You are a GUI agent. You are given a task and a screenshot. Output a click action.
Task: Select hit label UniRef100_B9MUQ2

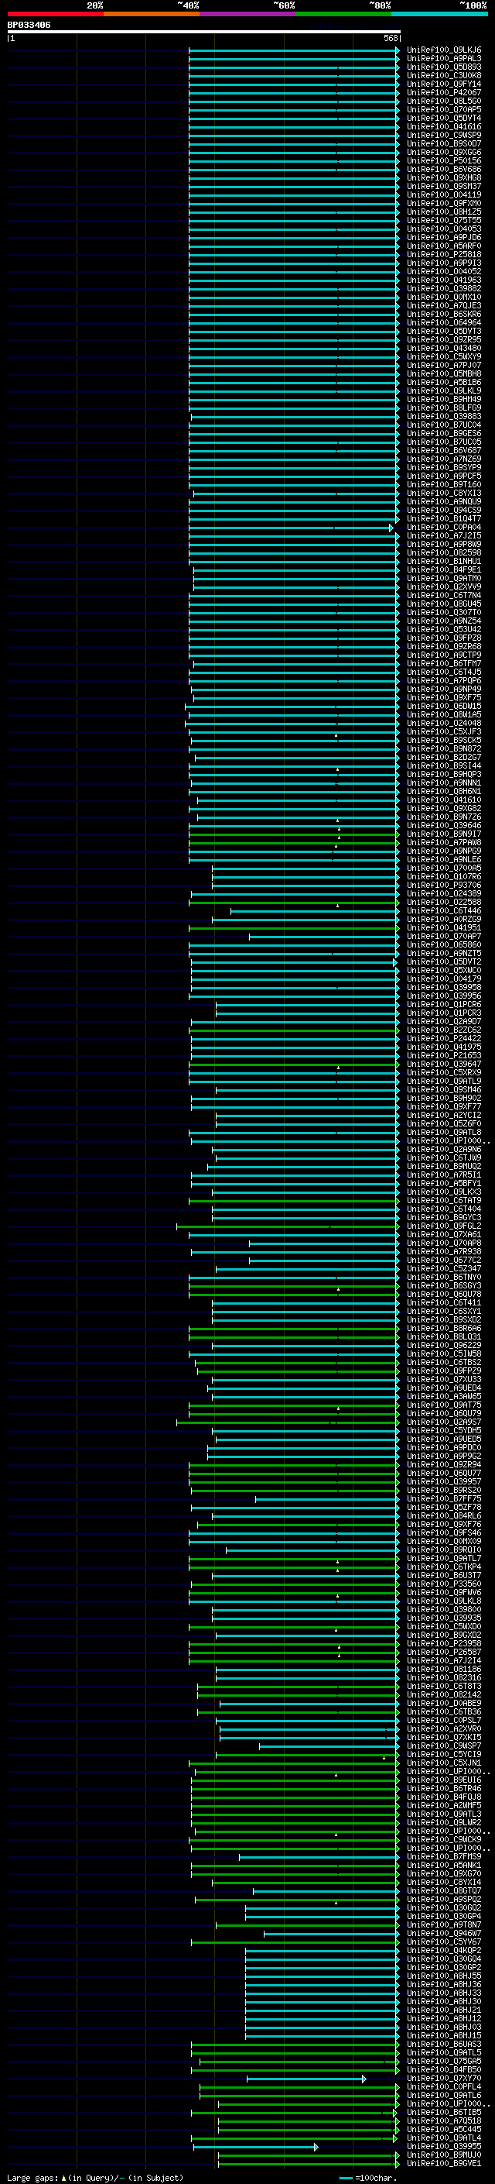pyautogui.click(x=443, y=1167)
